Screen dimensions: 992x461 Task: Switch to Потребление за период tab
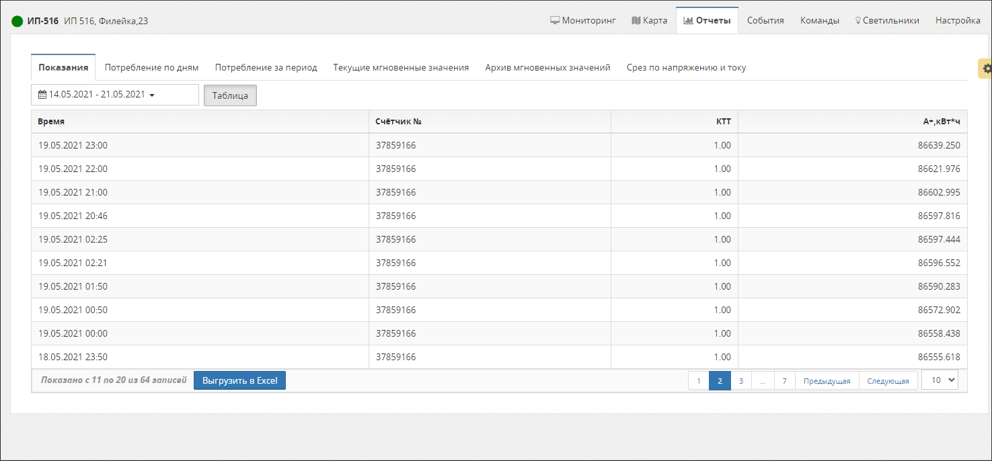point(266,68)
